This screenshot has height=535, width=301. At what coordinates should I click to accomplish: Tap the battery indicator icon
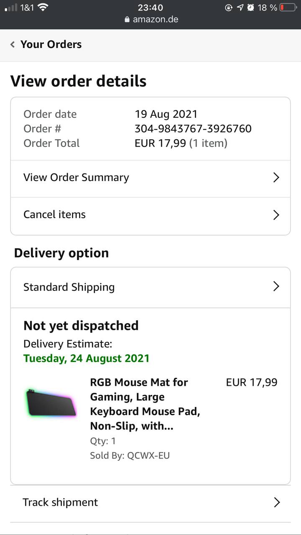(x=288, y=8)
